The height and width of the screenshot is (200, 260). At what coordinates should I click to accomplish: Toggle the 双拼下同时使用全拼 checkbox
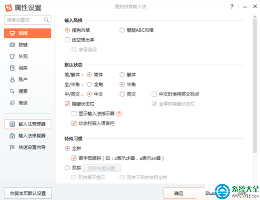pyautogui.click(x=122, y=178)
